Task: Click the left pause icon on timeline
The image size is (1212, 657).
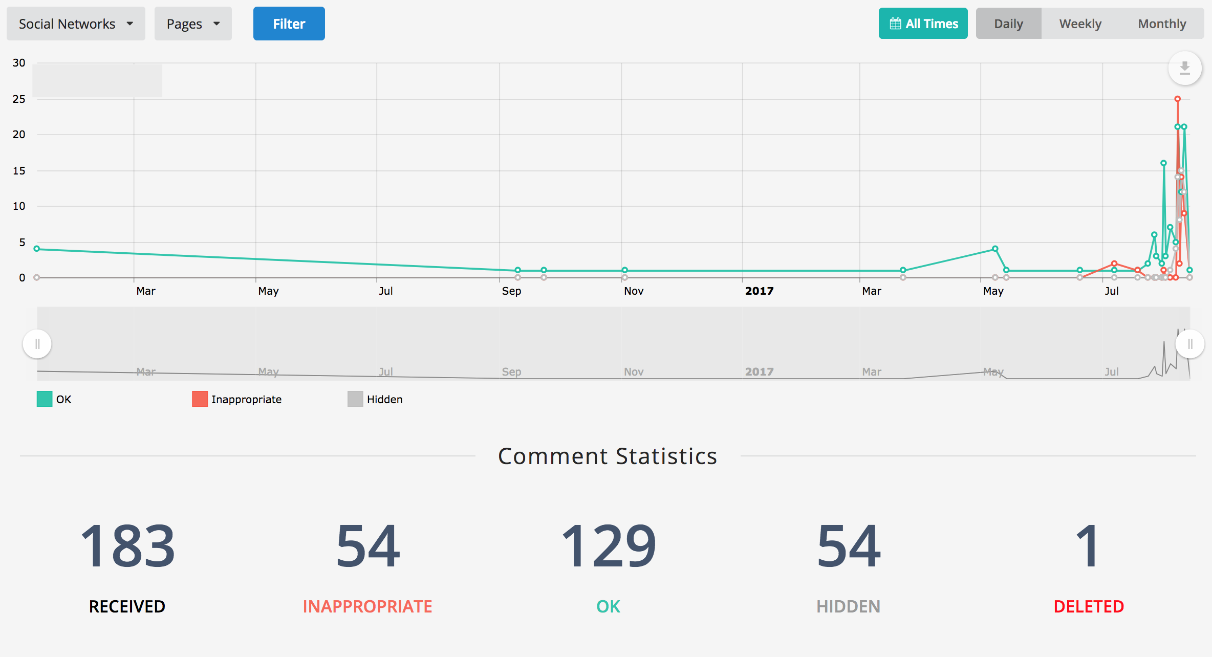Action: click(x=37, y=344)
